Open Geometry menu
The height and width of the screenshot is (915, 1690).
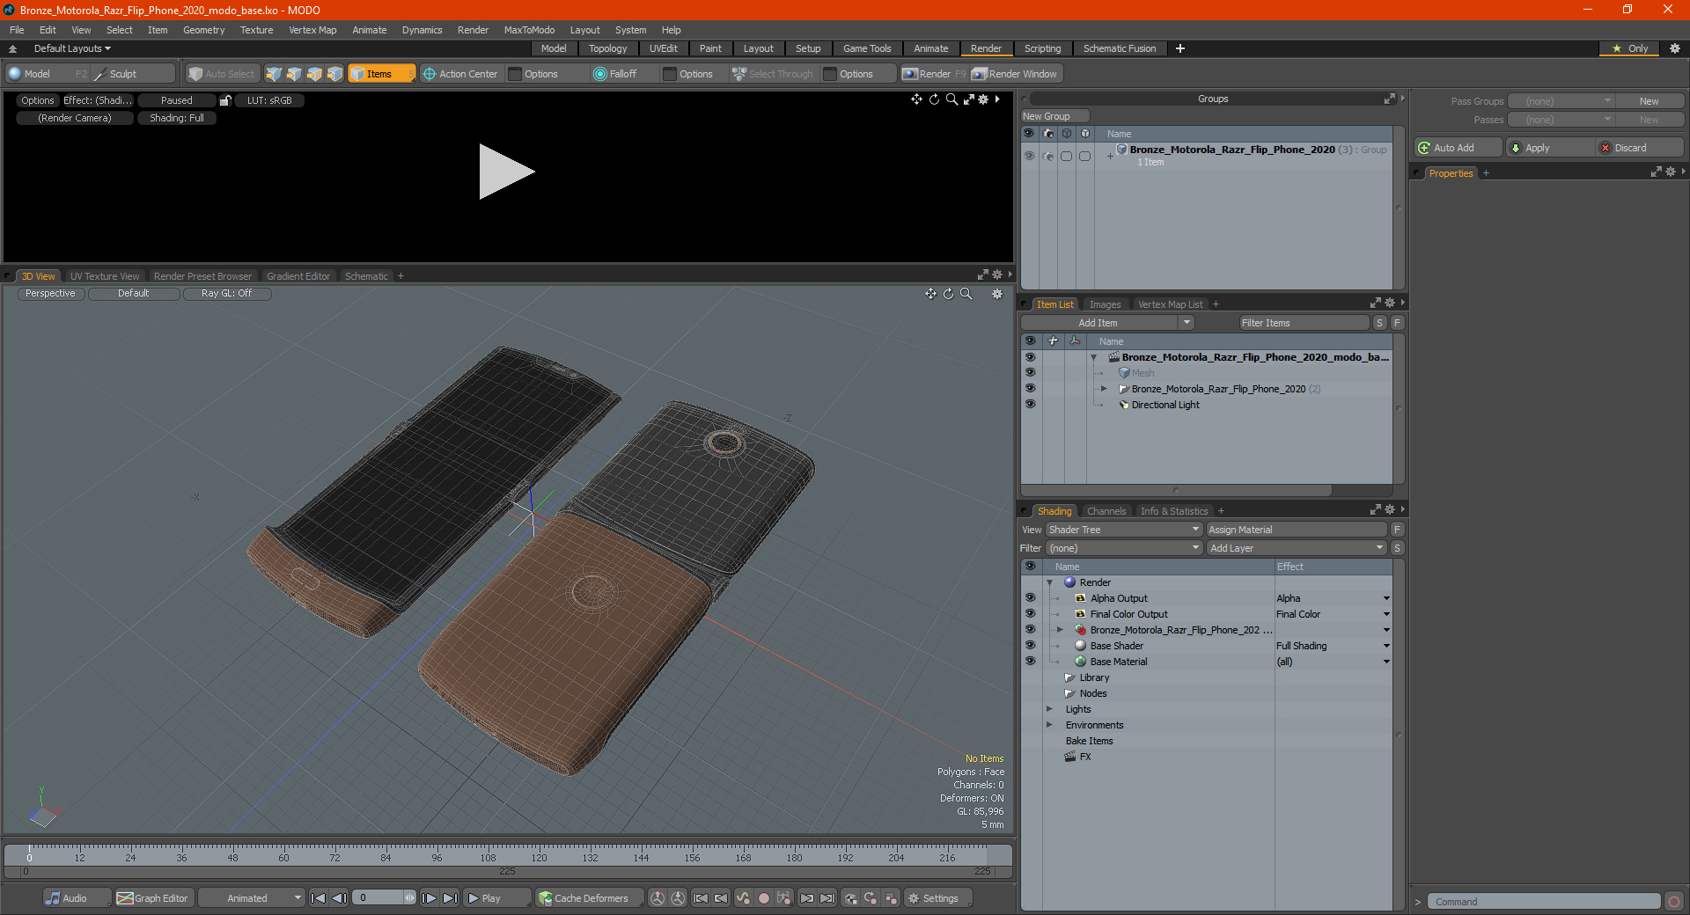pos(203,30)
